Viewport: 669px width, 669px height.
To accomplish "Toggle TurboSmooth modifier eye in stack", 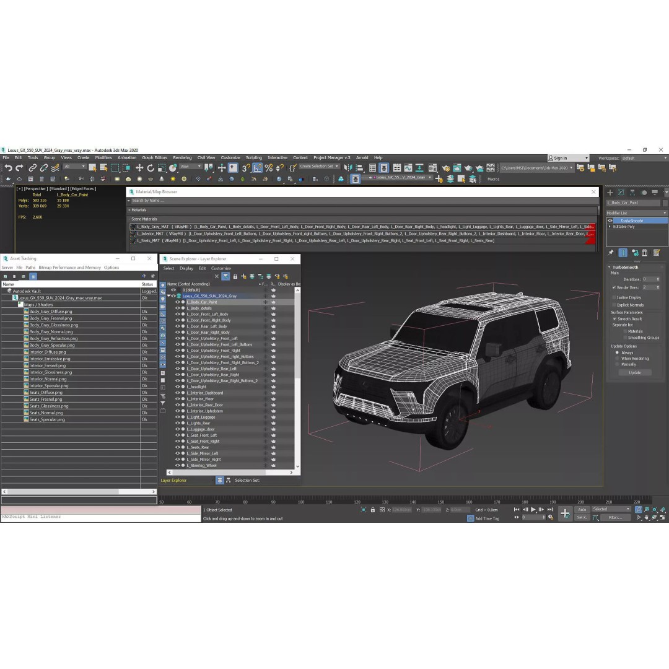I will click(x=610, y=221).
